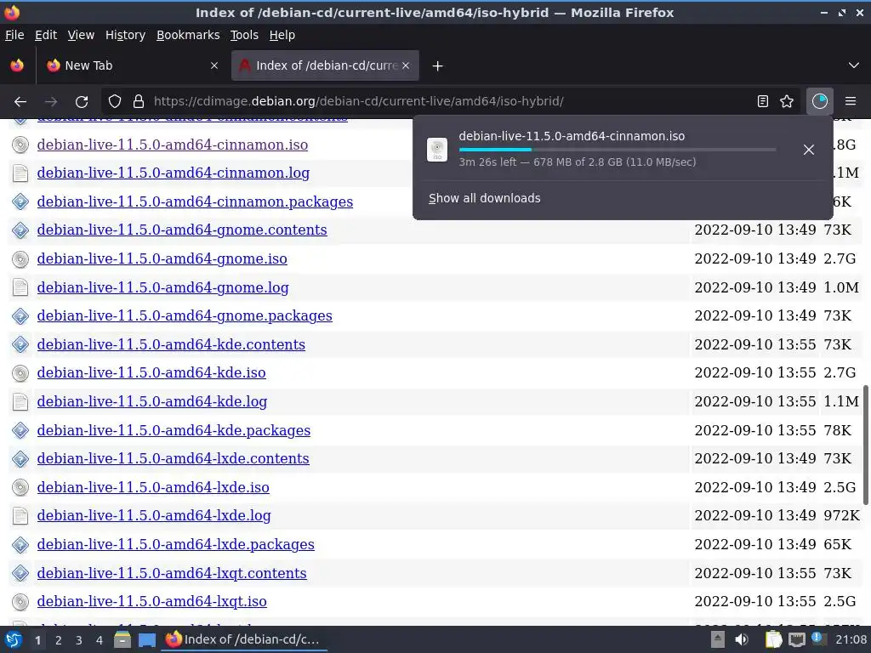871x653 pixels.
Task: Click Firefox taskbar window button
Action: [244, 639]
